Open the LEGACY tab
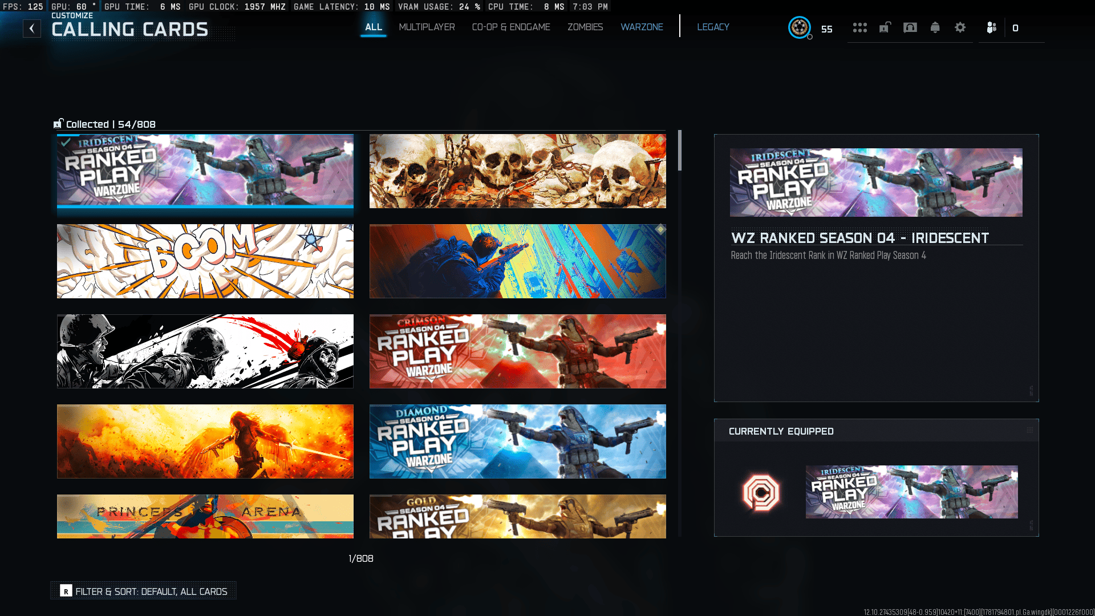The height and width of the screenshot is (616, 1095). (x=713, y=27)
